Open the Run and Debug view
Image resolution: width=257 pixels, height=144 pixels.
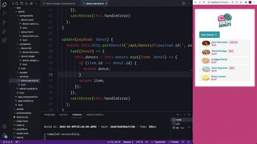click(x=4, y=31)
